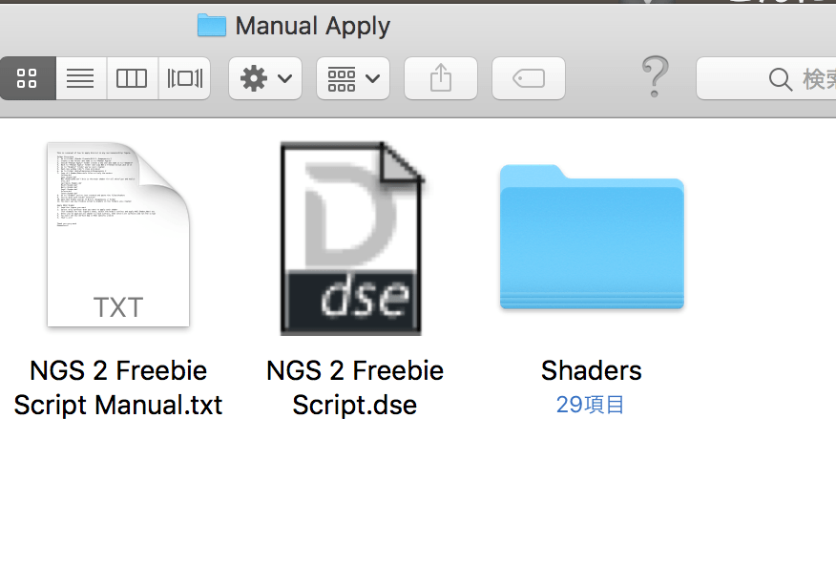Image resolution: width=836 pixels, height=565 pixels.
Task: Click the NGS 2 Freebie Script Manual.txt name
Action: tap(118, 387)
